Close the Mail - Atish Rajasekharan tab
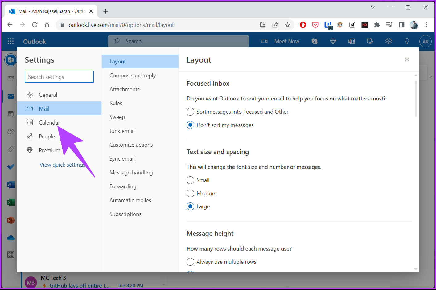 (91, 11)
